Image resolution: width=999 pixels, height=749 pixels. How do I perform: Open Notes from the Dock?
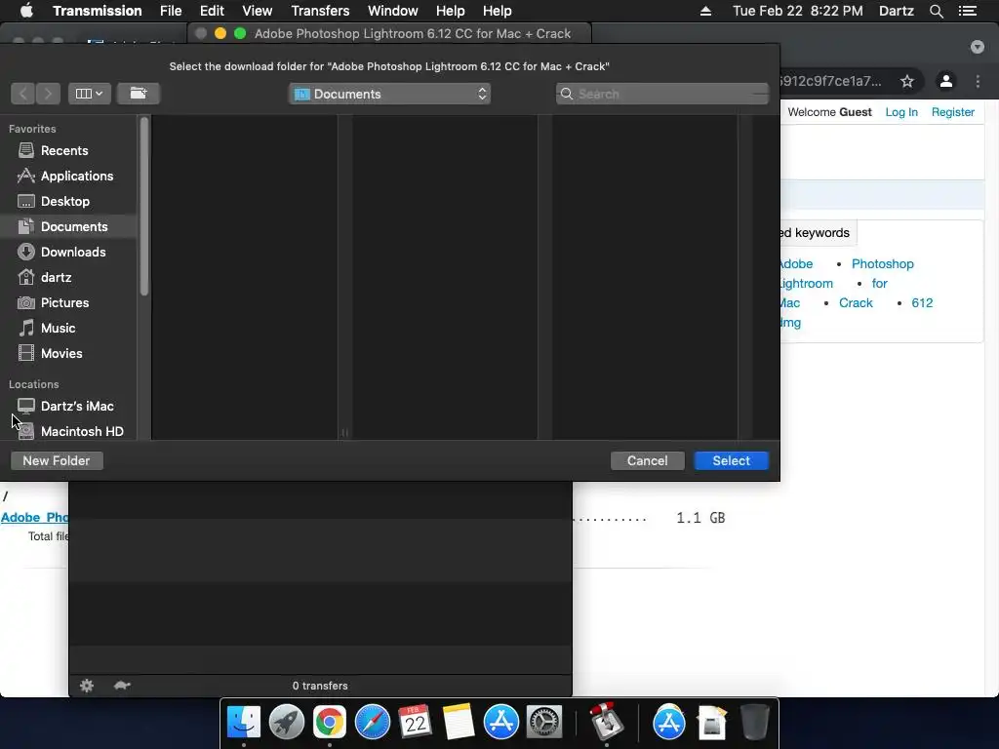[459, 723]
